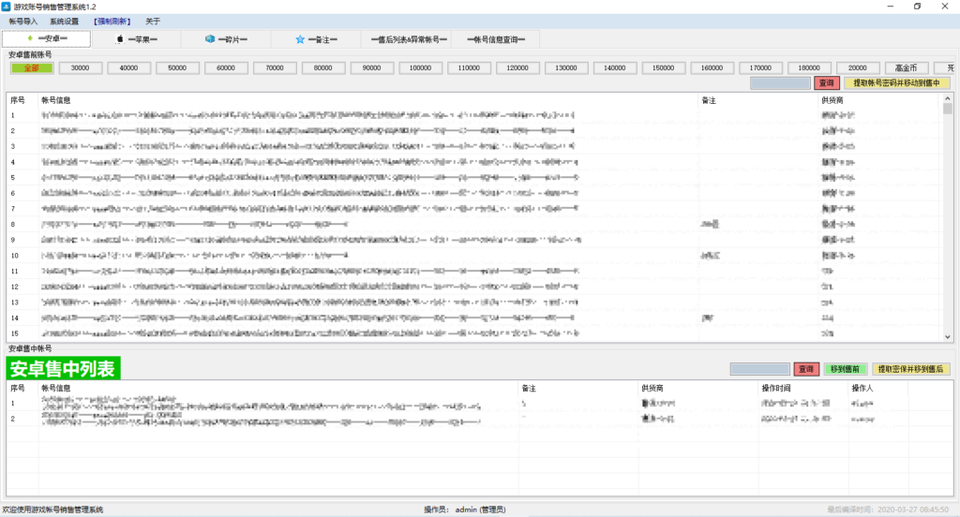Switch to the 碎片 tab
Image resolution: width=960 pixels, height=517 pixels.
click(226, 39)
